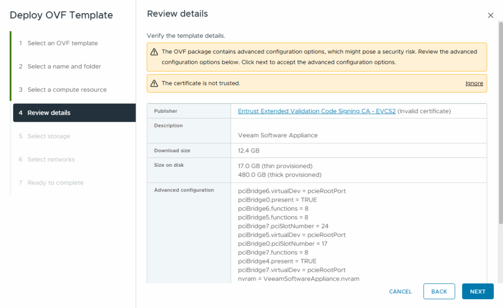503x308 pixels.
Task: Open step 2 Select a name and folder
Action: coord(64,66)
